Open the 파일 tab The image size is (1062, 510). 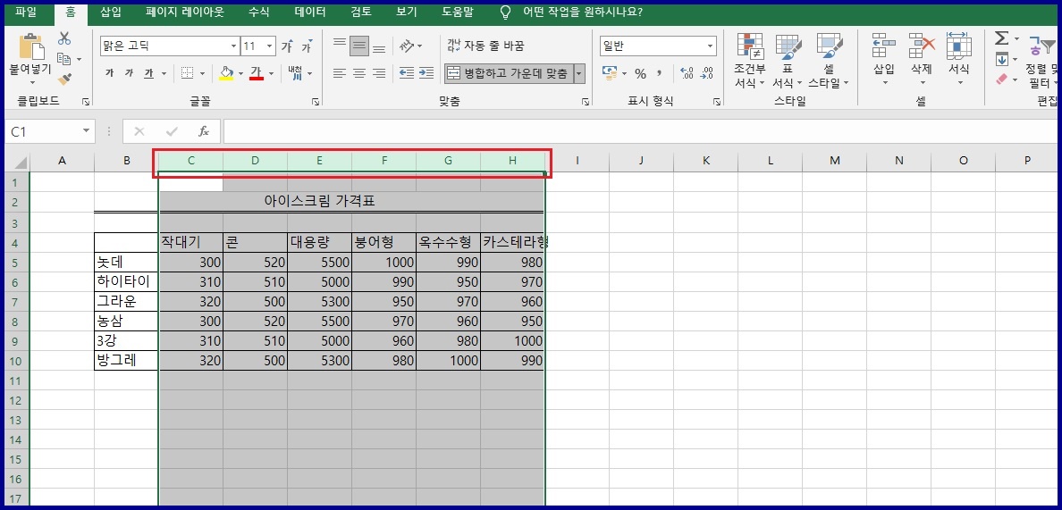point(26,13)
